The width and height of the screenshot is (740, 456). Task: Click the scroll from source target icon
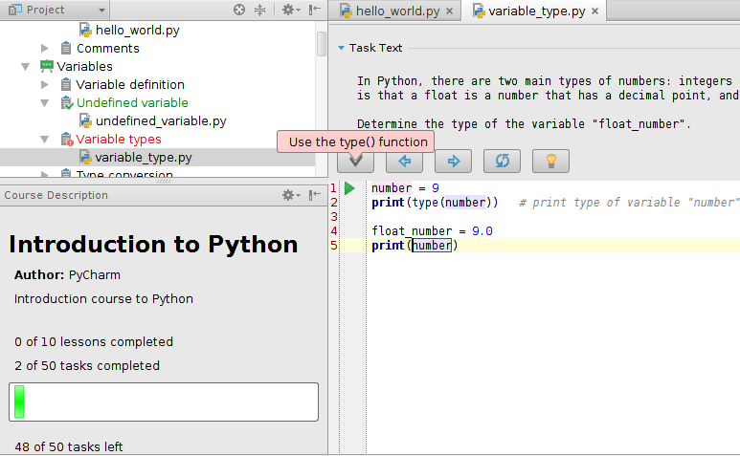click(x=239, y=10)
